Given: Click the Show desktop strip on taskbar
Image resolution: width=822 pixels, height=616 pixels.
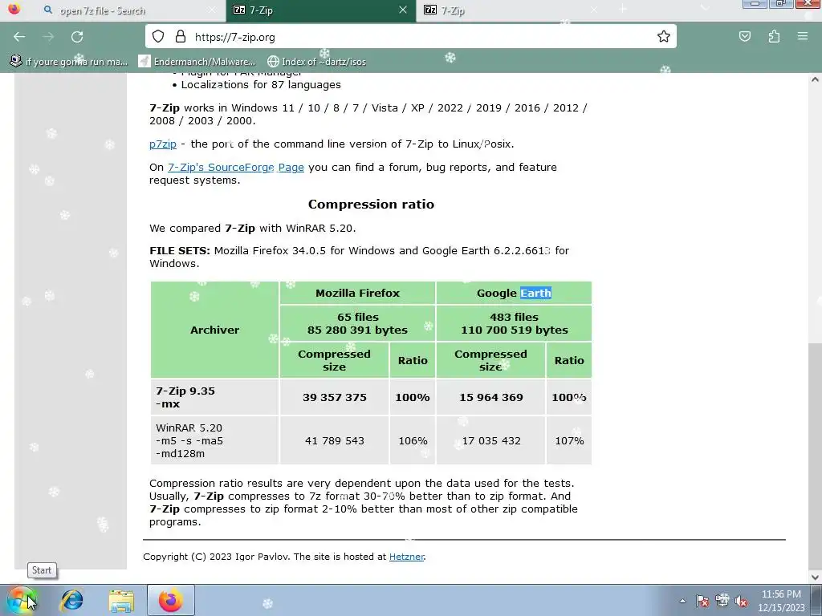Looking at the screenshot, I should (x=816, y=600).
